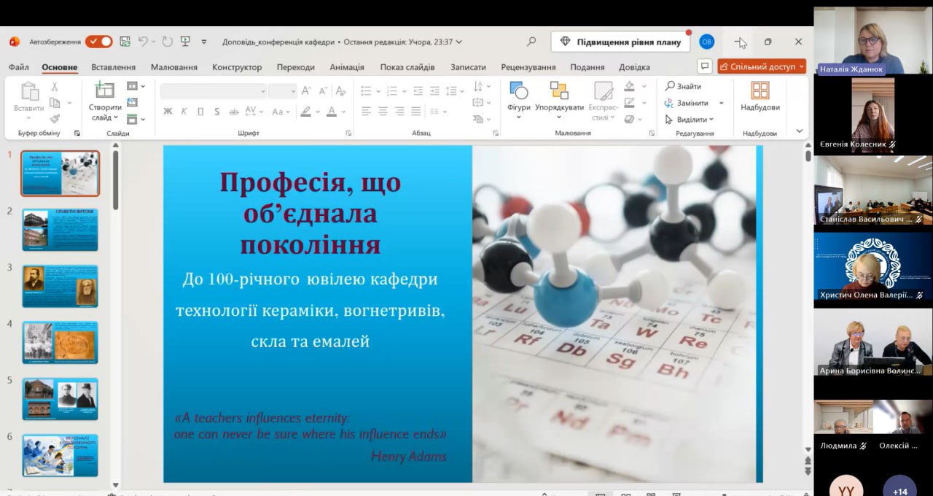Open the Упорядкувати arrange menu
Image resolution: width=933 pixels, height=496 pixels.
tap(559, 101)
